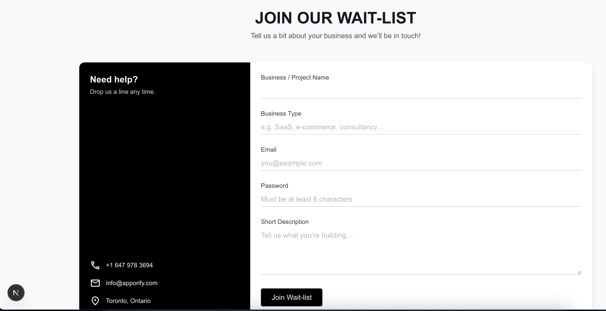Screen dimensions: 606x311
Task: Click the Join Wait-list button
Action: 291,297
